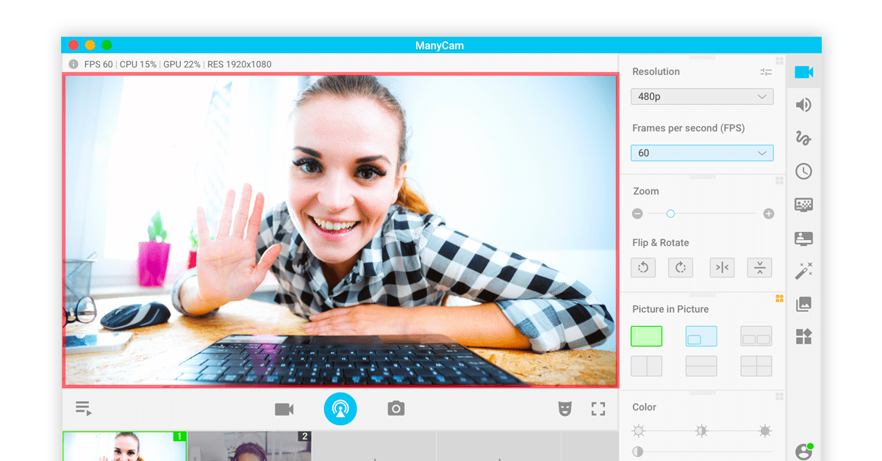The width and height of the screenshot is (882, 461).
Task: Open the Audio speaker tab in sidebar
Action: pyautogui.click(x=803, y=105)
